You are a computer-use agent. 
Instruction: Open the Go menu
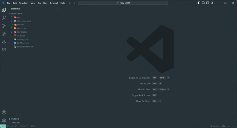tap(39, 3)
